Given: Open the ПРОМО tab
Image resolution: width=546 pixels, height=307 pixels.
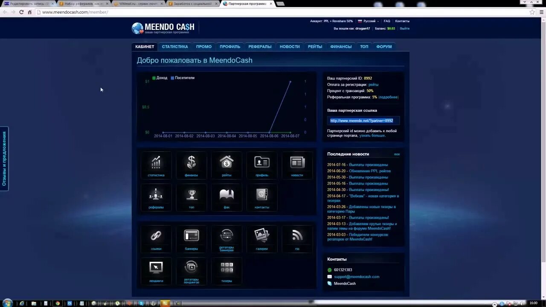Looking at the screenshot, I should (204, 46).
